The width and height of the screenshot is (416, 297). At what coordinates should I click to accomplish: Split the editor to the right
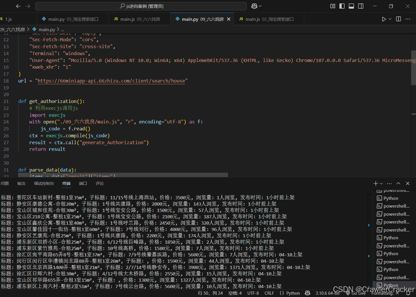(398, 19)
